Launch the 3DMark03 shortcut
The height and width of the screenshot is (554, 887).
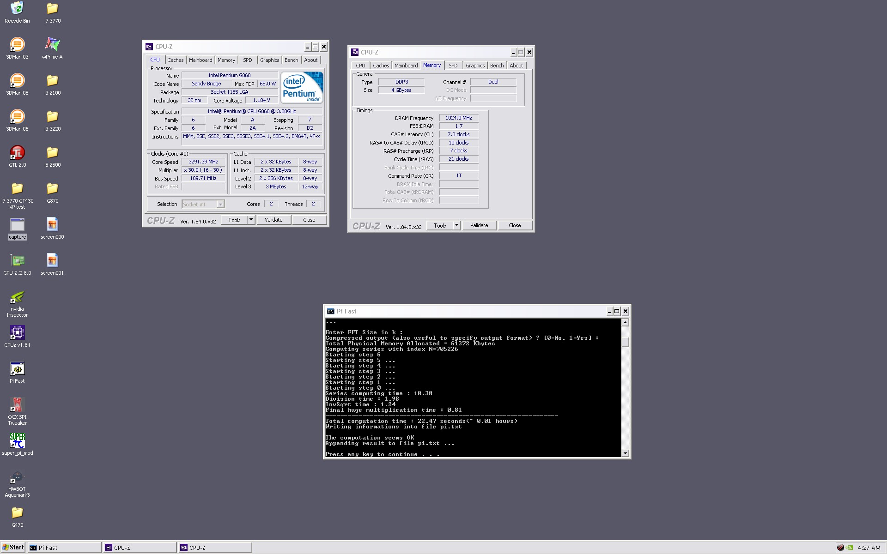(17, 48)
